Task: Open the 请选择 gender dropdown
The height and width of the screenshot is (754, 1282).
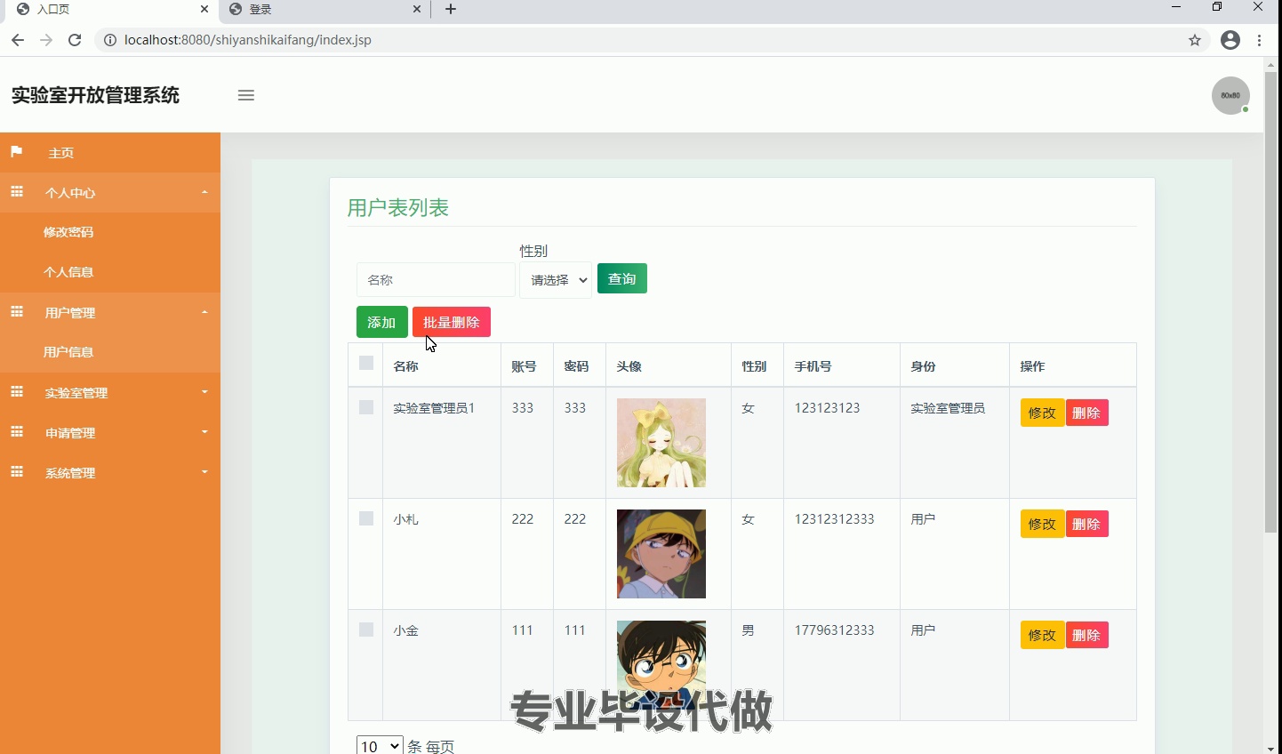Action: pyautogui.click(x=555, y=278)
